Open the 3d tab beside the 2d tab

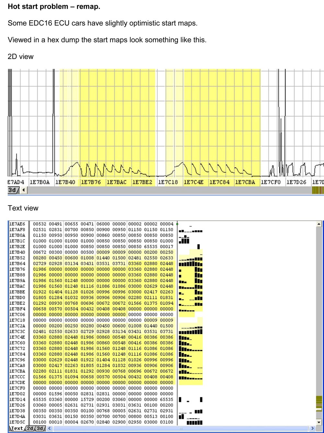coord(40,428)
